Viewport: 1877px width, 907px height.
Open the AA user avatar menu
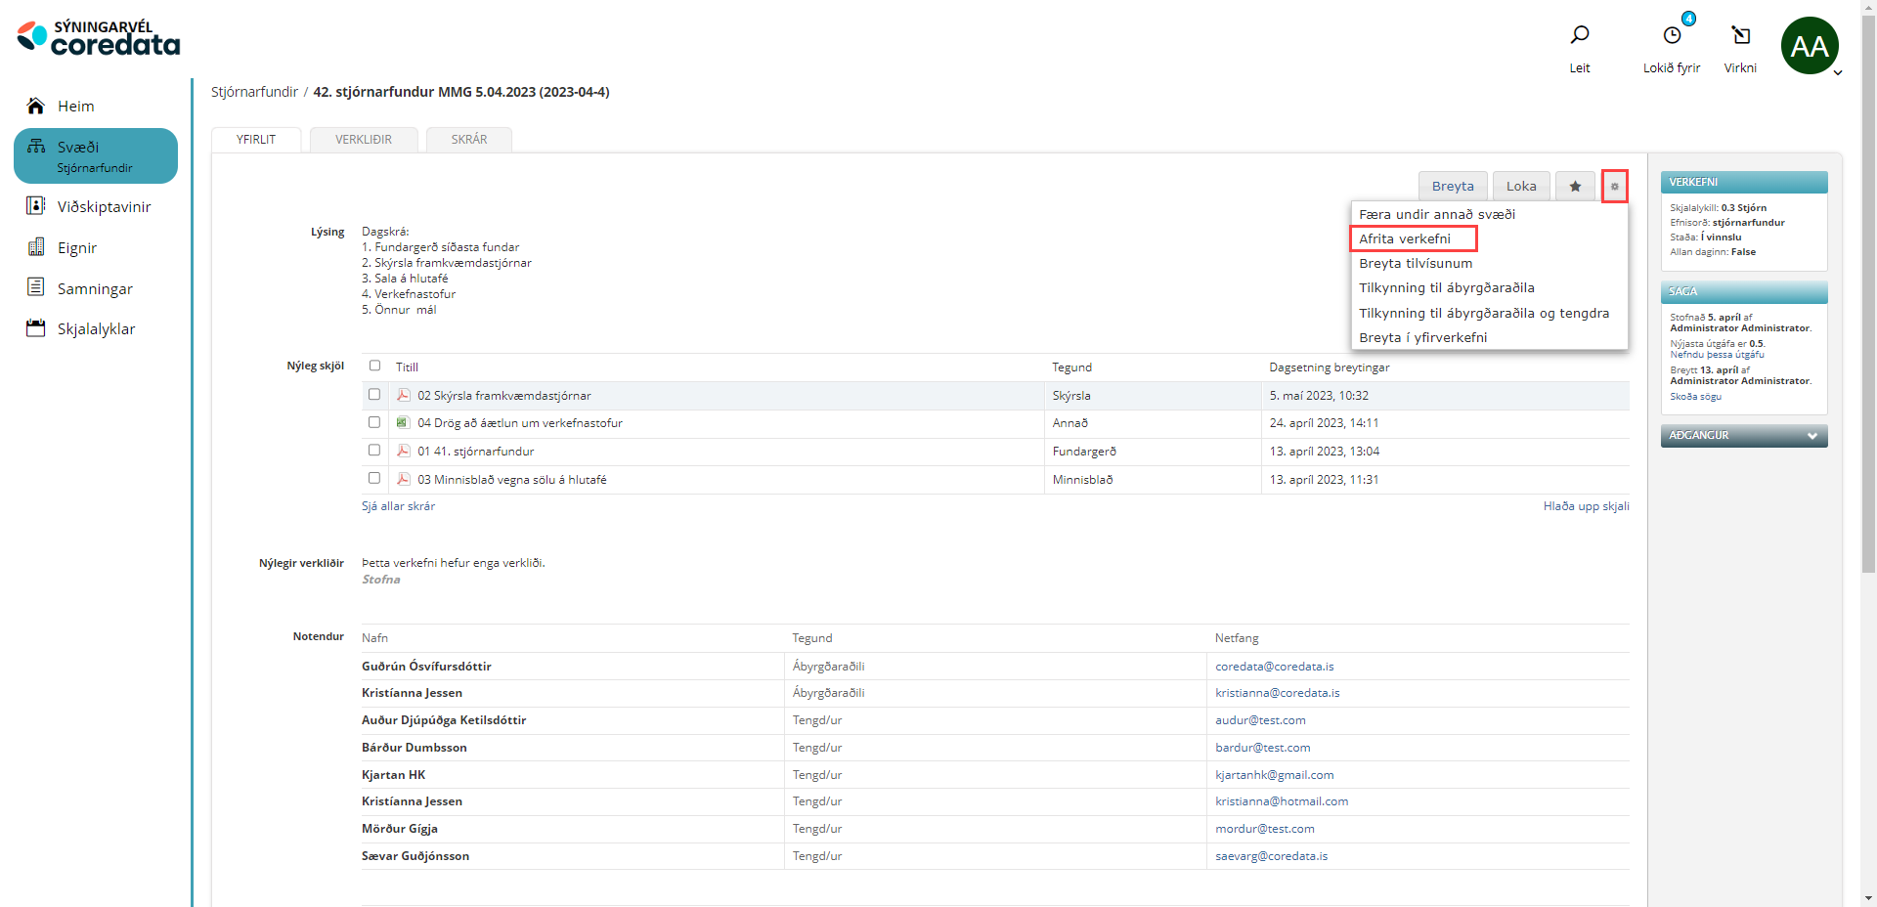click(1810, 46)
